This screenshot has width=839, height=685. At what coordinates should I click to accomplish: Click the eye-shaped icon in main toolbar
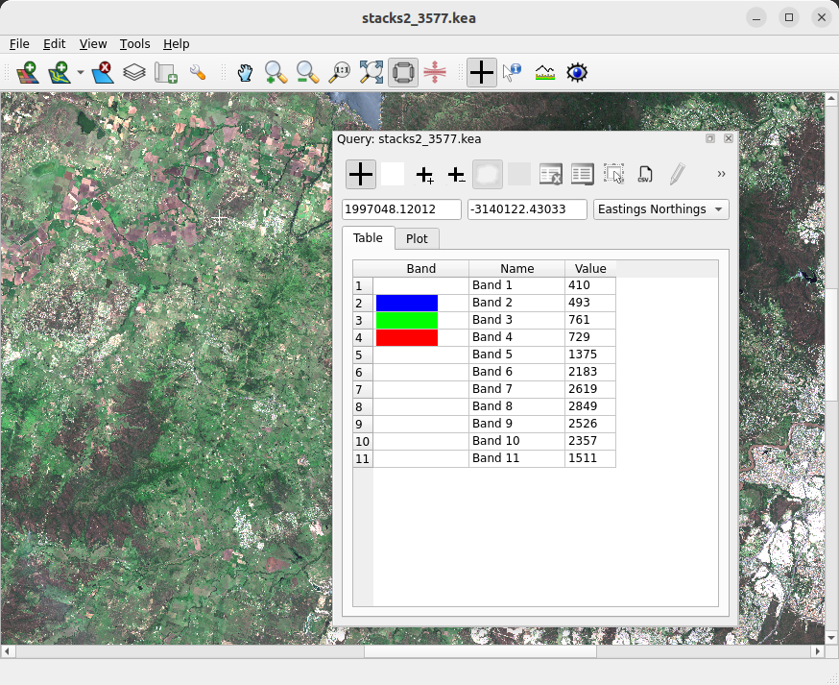577,72
